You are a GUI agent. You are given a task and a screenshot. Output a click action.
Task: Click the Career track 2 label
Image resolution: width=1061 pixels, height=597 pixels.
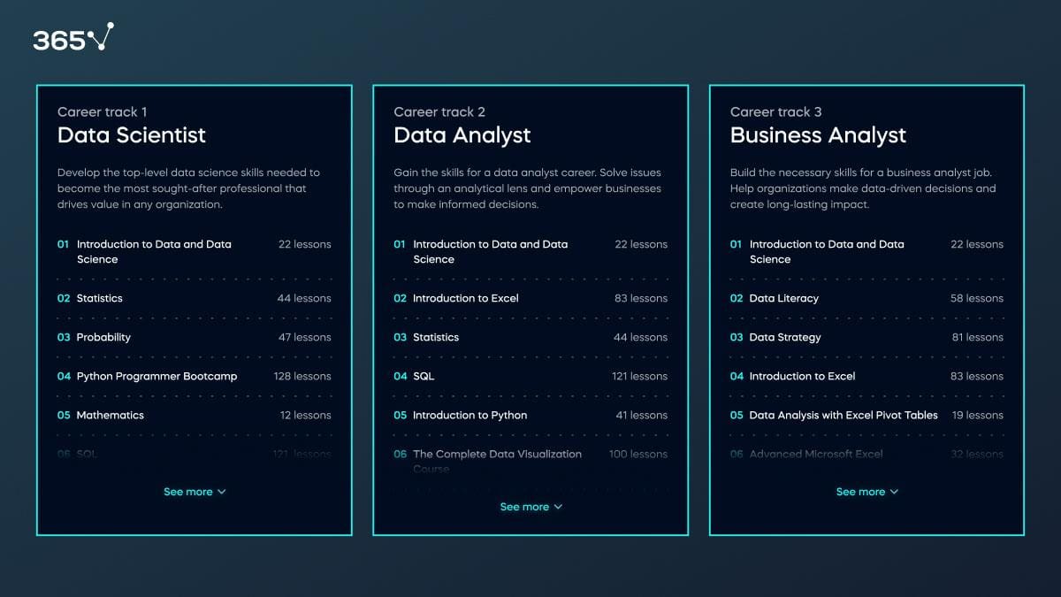(x=439, y=111)
